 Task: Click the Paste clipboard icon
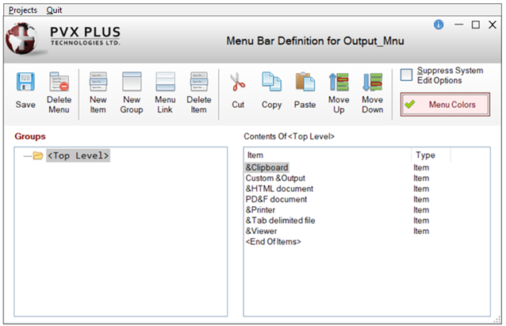tap(305, 83)
